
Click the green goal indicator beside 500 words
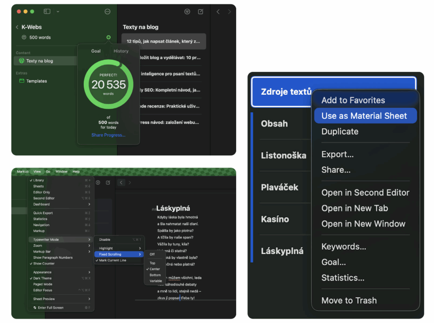pos(108,37)
